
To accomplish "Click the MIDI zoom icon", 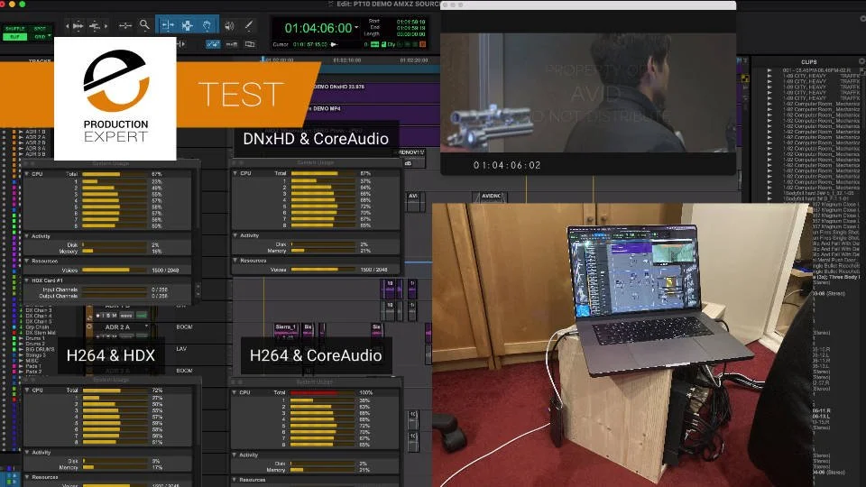I will [x=95, y=25].
